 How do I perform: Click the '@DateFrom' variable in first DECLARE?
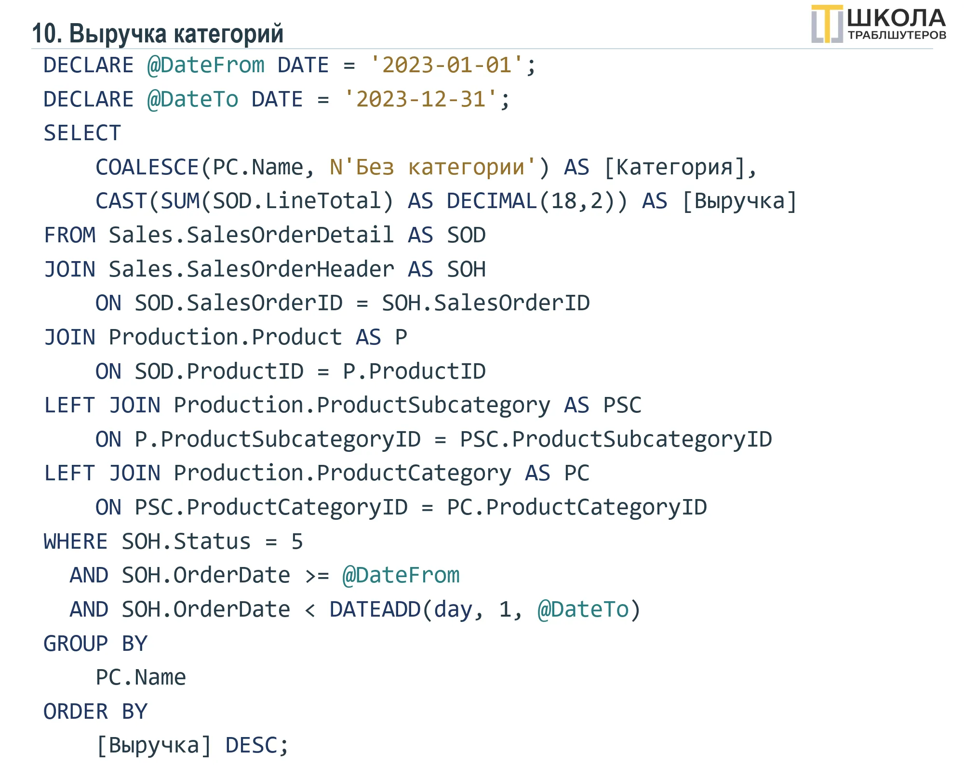click(x=206, y=65)
